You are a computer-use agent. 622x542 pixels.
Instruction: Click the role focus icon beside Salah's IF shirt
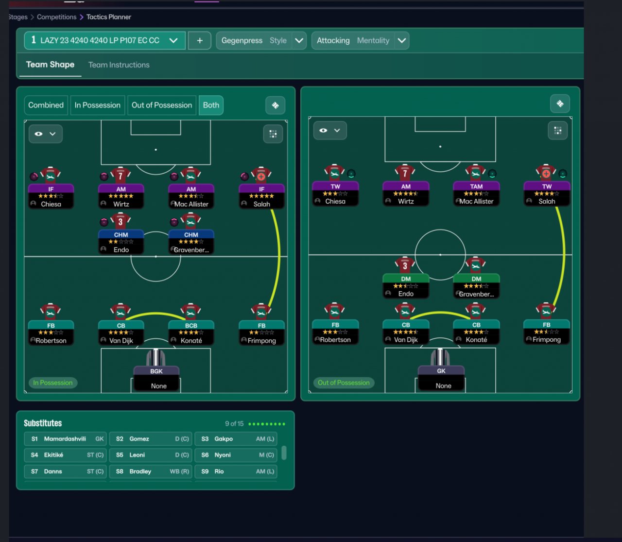244,176
